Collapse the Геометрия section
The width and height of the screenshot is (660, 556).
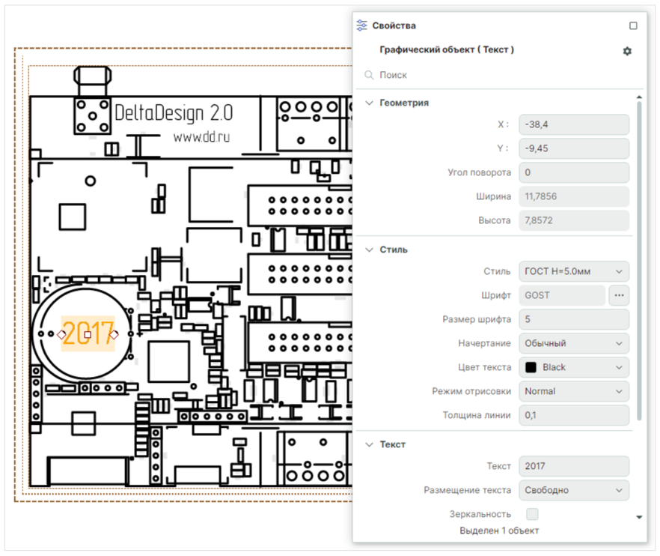(x=369, y=103)
